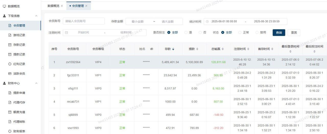Collapse the 财务中心 sidebar group
This screenshot has width=327, height=134.
pos(36,83)
